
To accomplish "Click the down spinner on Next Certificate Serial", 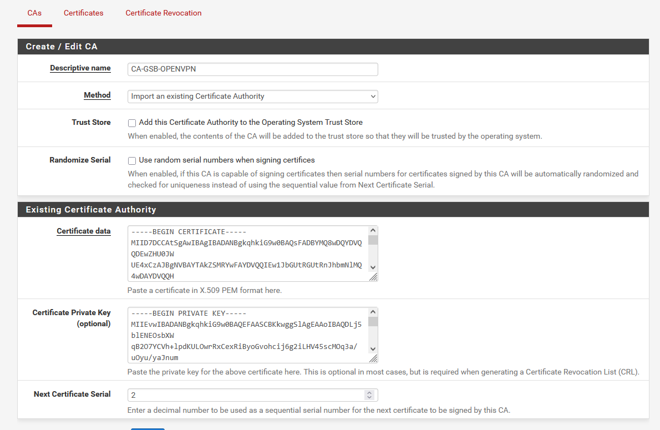I will tap(369, 398).
